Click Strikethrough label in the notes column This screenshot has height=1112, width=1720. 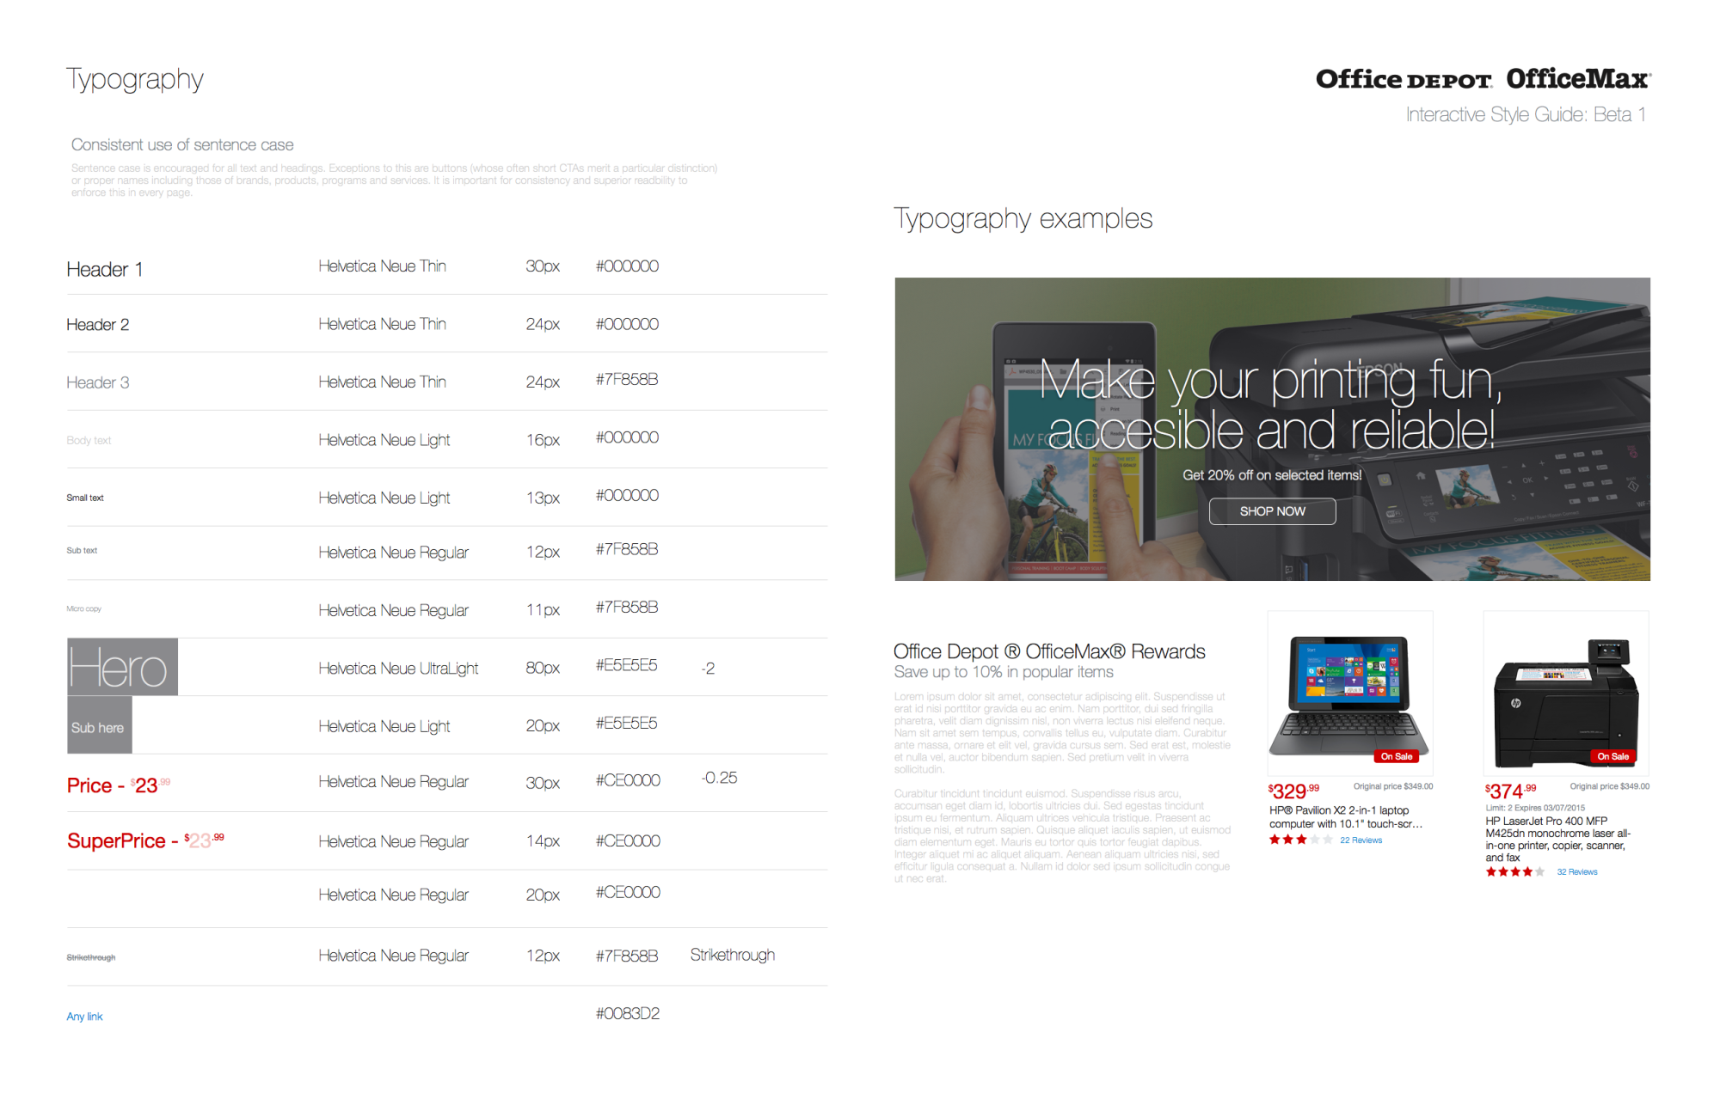click(x=733, y=955)
